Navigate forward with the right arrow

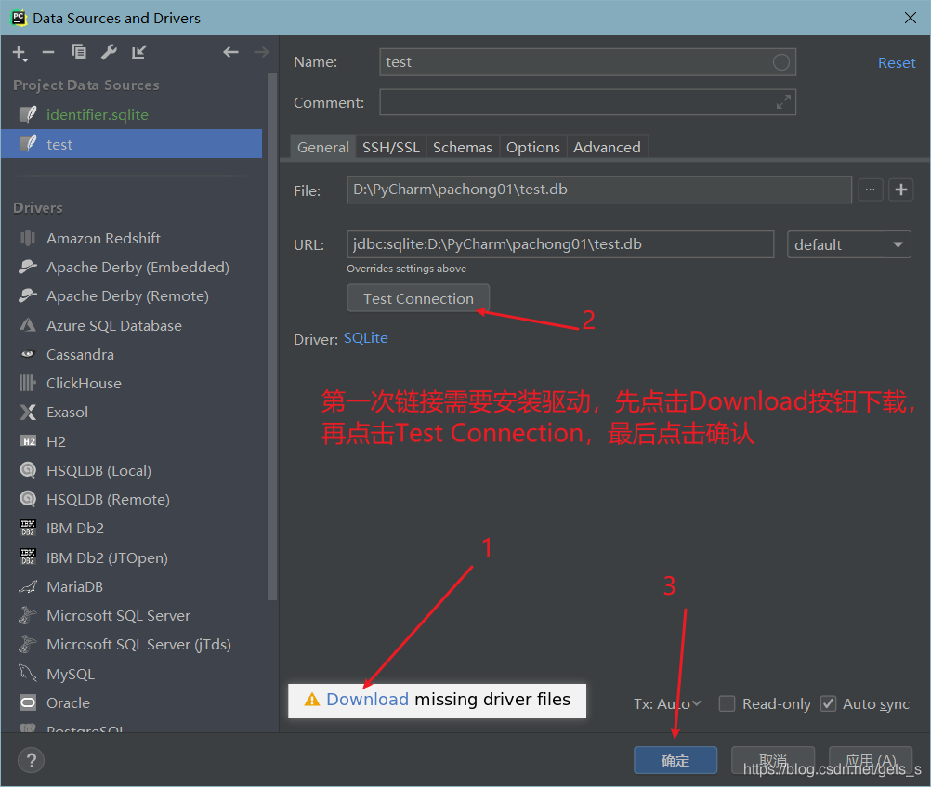[x=261, y=52]
